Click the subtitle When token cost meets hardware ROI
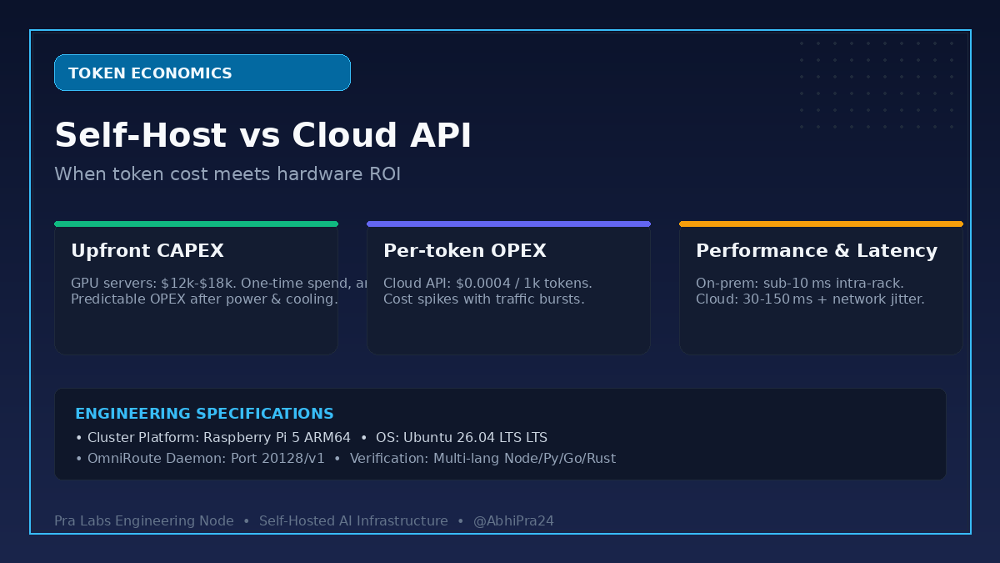The width and height of the screenshot is (1000, 563). (227, 174)
